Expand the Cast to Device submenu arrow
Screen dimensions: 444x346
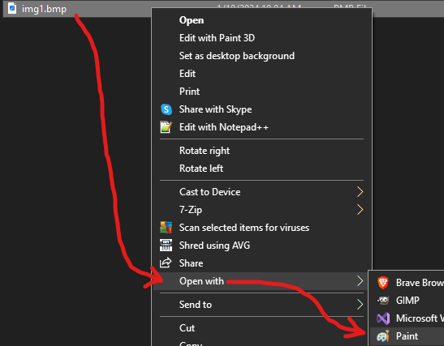(360, 192)
